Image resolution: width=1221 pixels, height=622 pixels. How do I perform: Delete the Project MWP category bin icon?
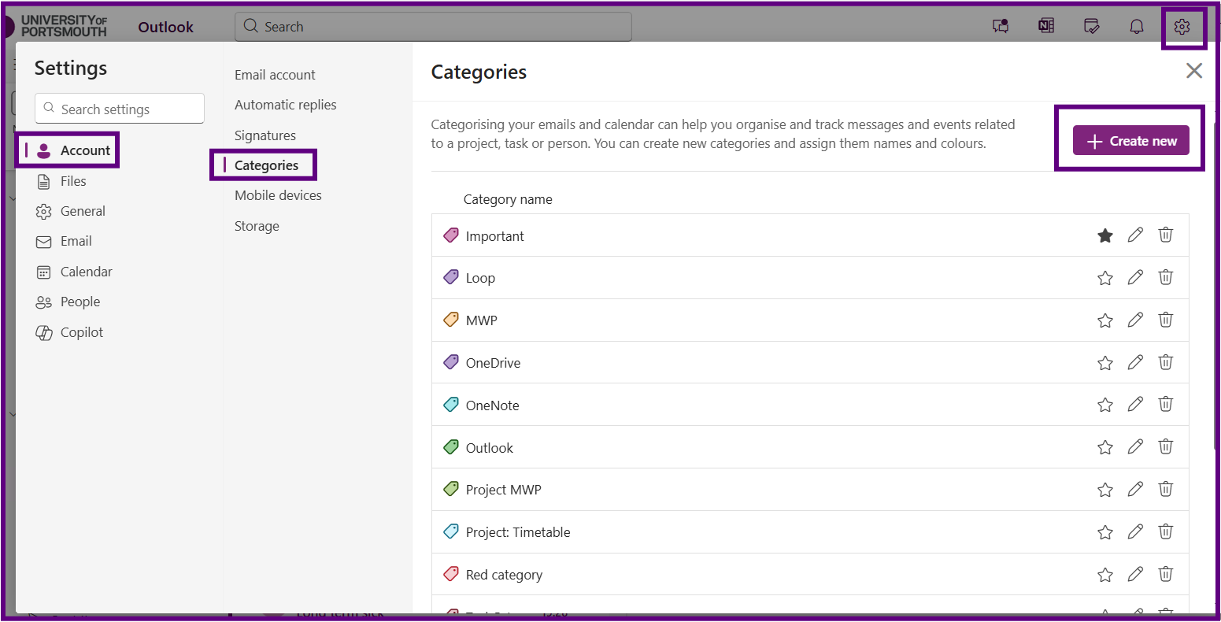1166,489
